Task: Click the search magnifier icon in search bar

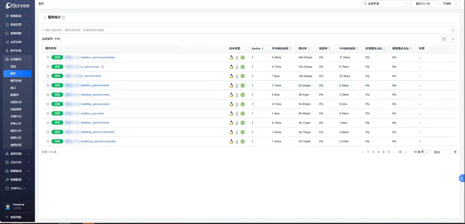Action: (453, 30)
